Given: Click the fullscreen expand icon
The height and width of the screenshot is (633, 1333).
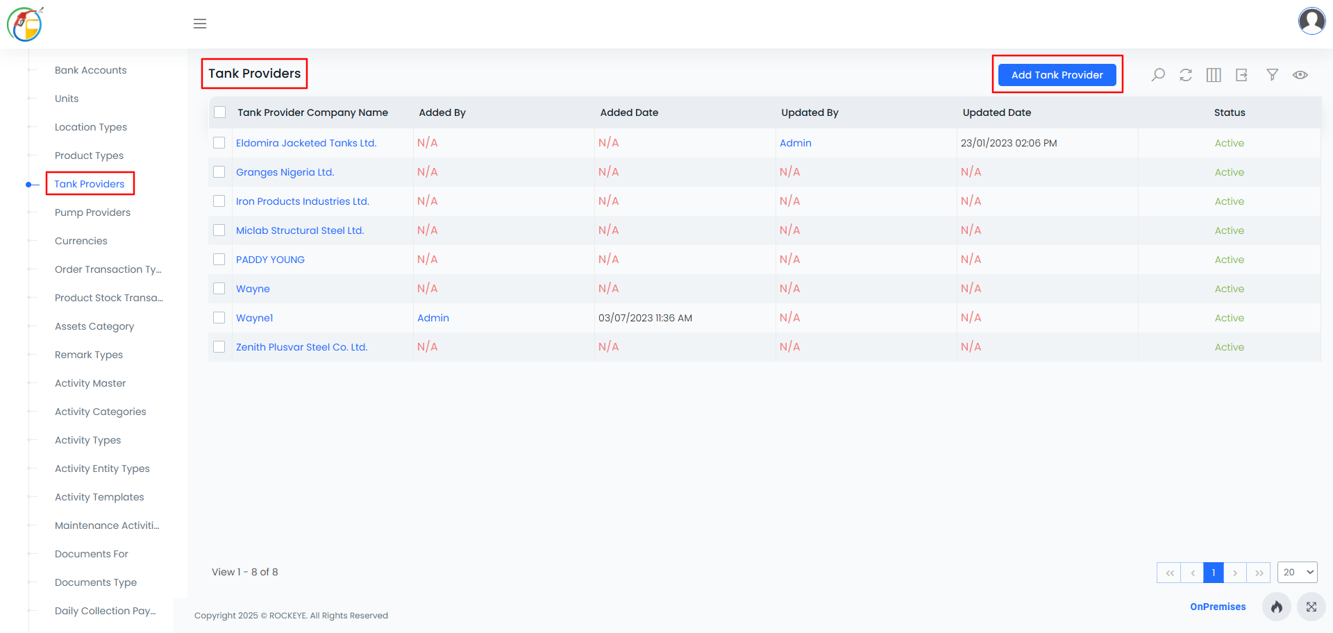Looking at the screenshot, I should click(1311, 607).
